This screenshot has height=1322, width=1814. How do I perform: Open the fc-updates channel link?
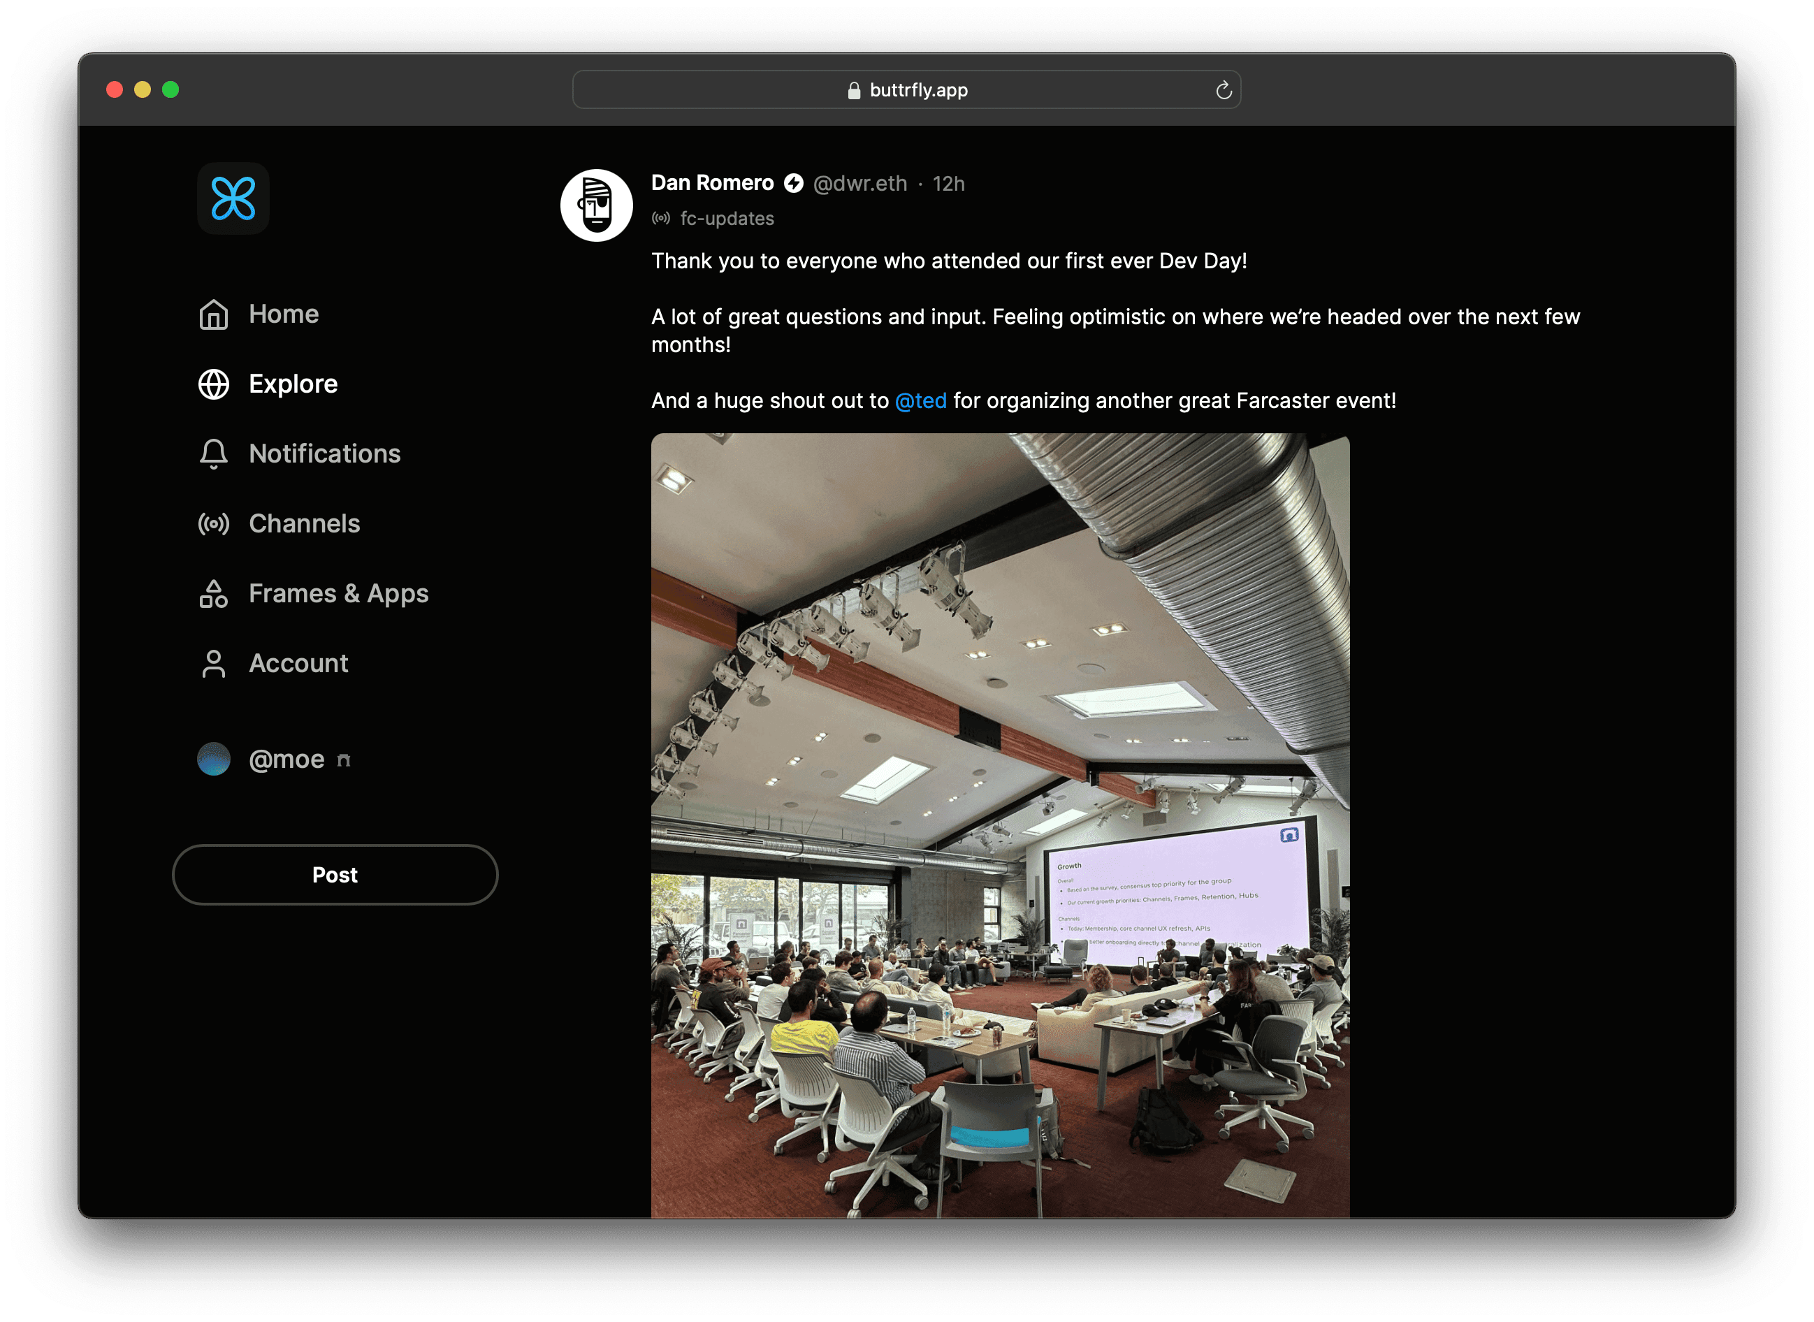[x=727, y=219]
